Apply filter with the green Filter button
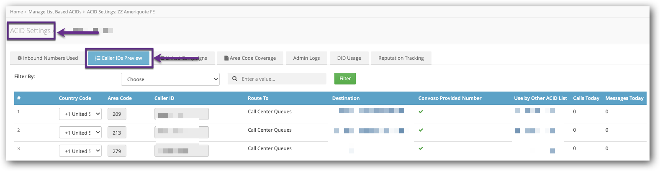Image resolution: width=660 pixels, height=171 pixels. pos(345,79)
